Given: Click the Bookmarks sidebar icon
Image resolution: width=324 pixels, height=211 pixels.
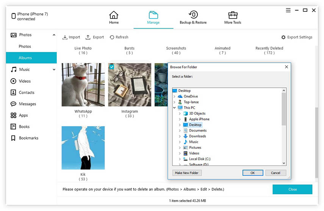Looking at the screenshot, I should pyautogui.click(x=13, y=138).
